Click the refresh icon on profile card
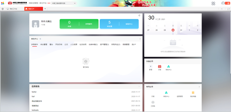The width and height of the screenshot is (231, 112). 139,16
